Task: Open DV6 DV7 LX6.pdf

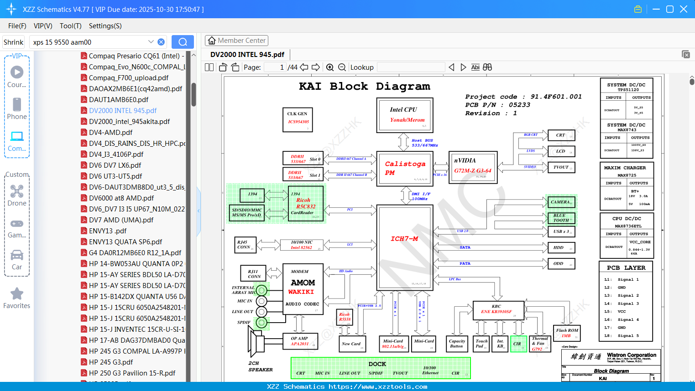Action: [x=111, y=165]
